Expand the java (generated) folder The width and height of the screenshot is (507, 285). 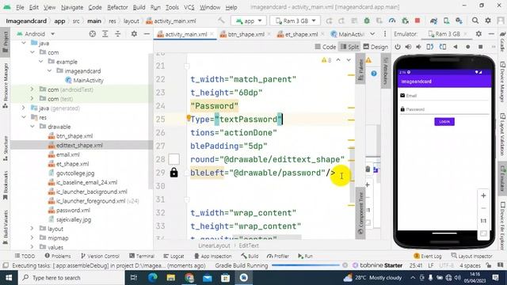tap(24, 108)
